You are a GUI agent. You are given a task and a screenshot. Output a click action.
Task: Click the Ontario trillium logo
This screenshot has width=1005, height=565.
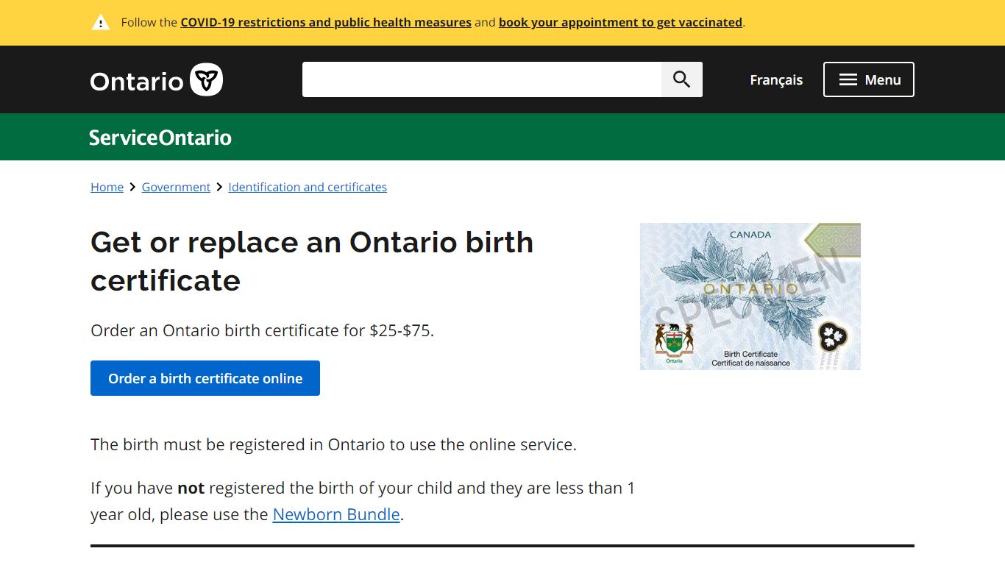click(x=157, y=79)
